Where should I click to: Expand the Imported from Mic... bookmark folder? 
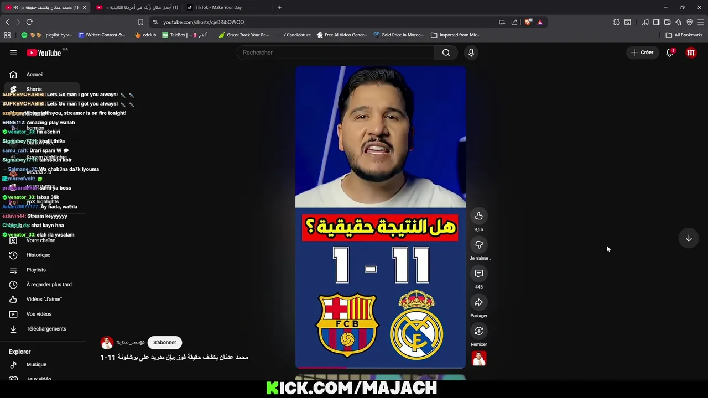coord(455,35)
